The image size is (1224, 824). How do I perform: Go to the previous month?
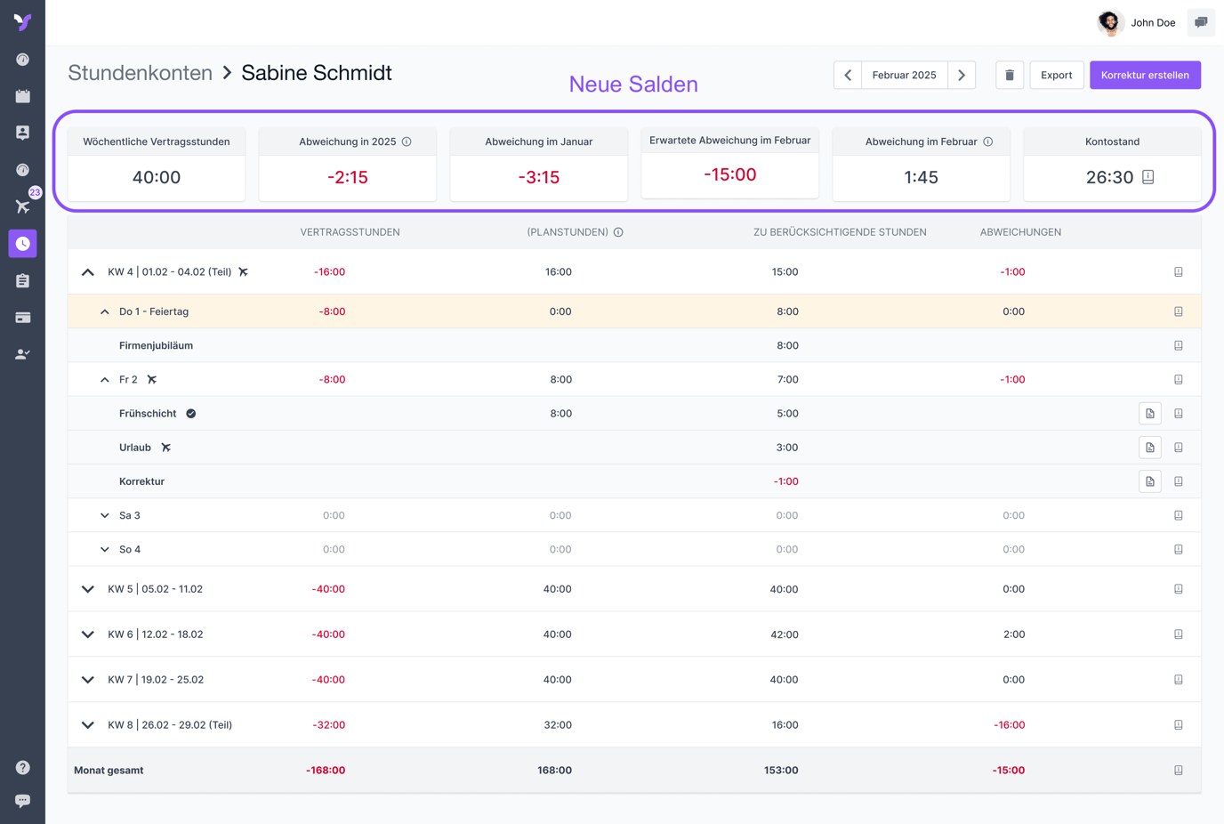click(848, 76)
